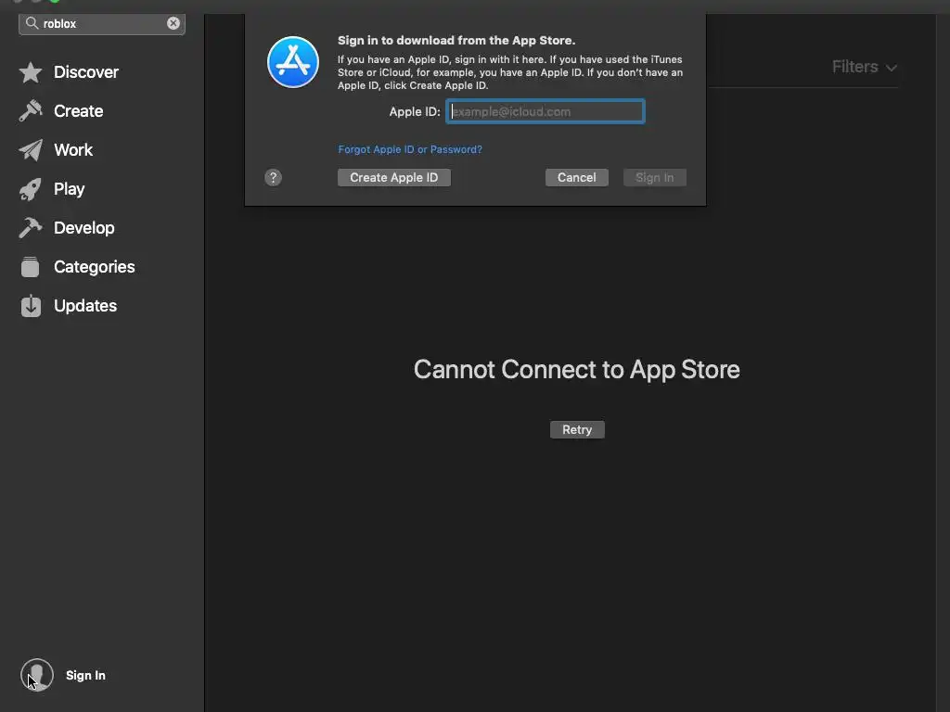Click the Create Apple ID button
This screenshot has width=950, height=712.
coord(393,177)
